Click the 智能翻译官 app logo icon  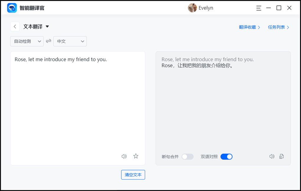[12, 8]
